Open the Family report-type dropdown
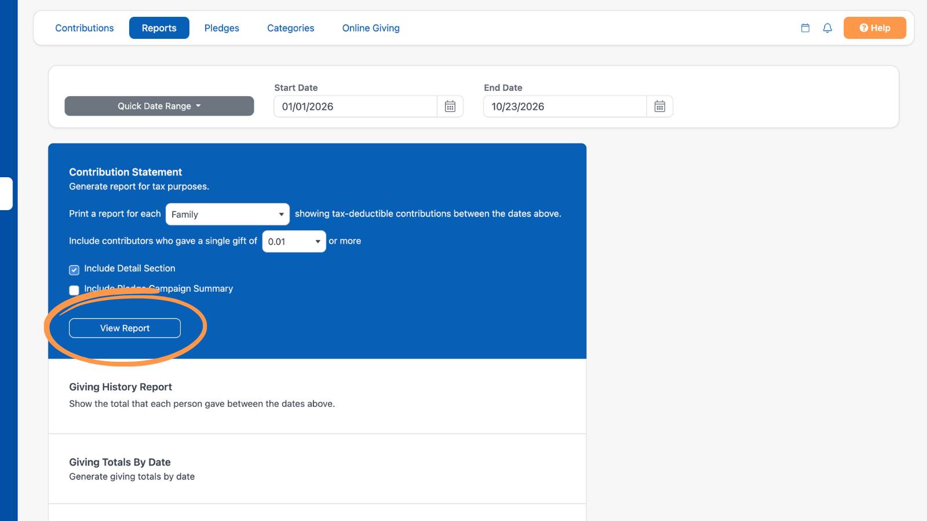 pyautogui.click(x=228, y=214)
